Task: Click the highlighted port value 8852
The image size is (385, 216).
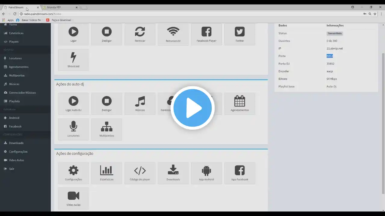Action: (330, 56)
